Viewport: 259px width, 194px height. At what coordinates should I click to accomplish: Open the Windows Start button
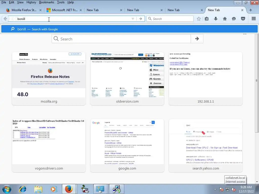(7, 189)
